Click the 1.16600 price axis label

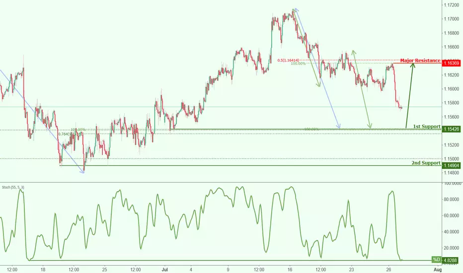pos(451,47)
